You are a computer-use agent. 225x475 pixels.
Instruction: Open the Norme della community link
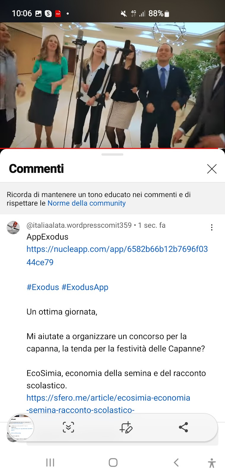[87, 203]
